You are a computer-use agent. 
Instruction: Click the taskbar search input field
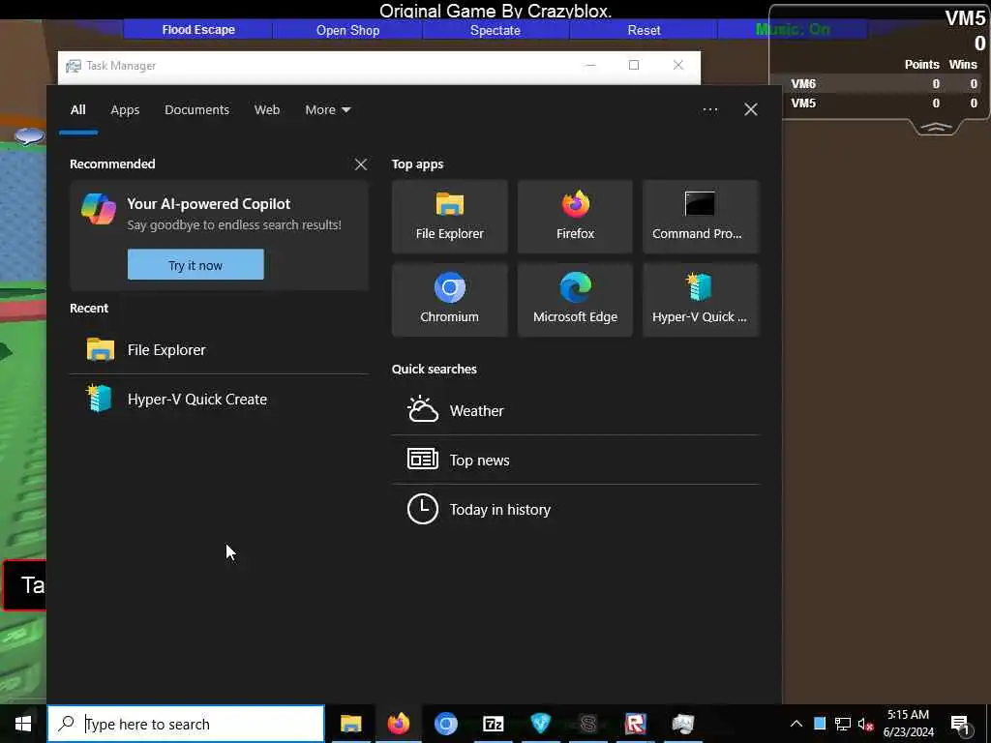click(x=186, y=724)
